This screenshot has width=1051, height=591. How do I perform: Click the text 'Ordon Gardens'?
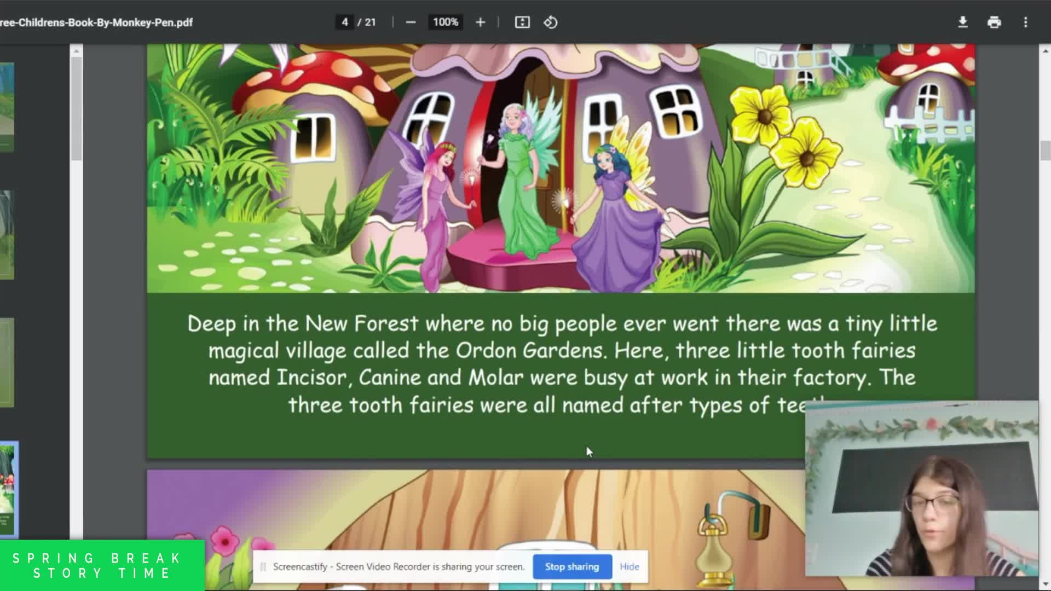530,350
